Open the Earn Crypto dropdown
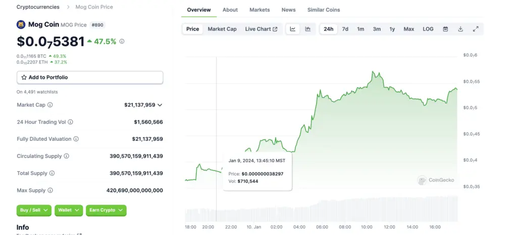 (x=106, y=210)
